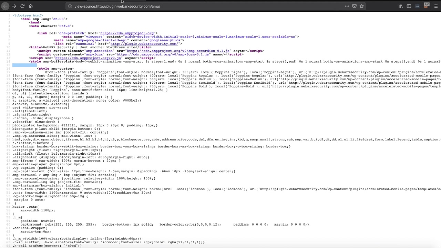Viewport: 441px width, 248px height.
Task: Click the .amp-carousel-container position rule
Action: pos(84,178)
